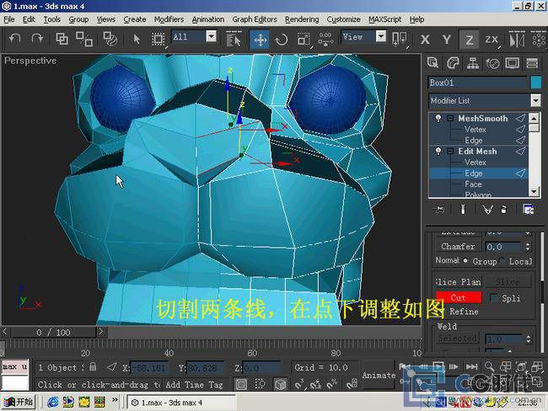548x411 pixels.
Task: Open the Rendering menu
Action: [x=301, y=19]
